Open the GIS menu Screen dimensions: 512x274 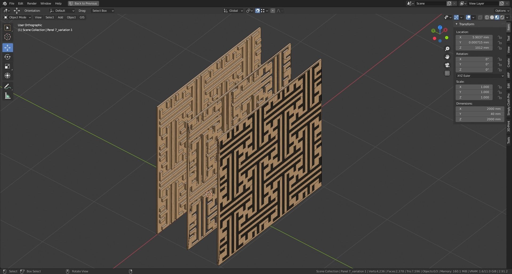82,17
